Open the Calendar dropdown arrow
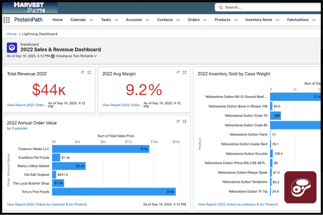 tap(91, 20)
